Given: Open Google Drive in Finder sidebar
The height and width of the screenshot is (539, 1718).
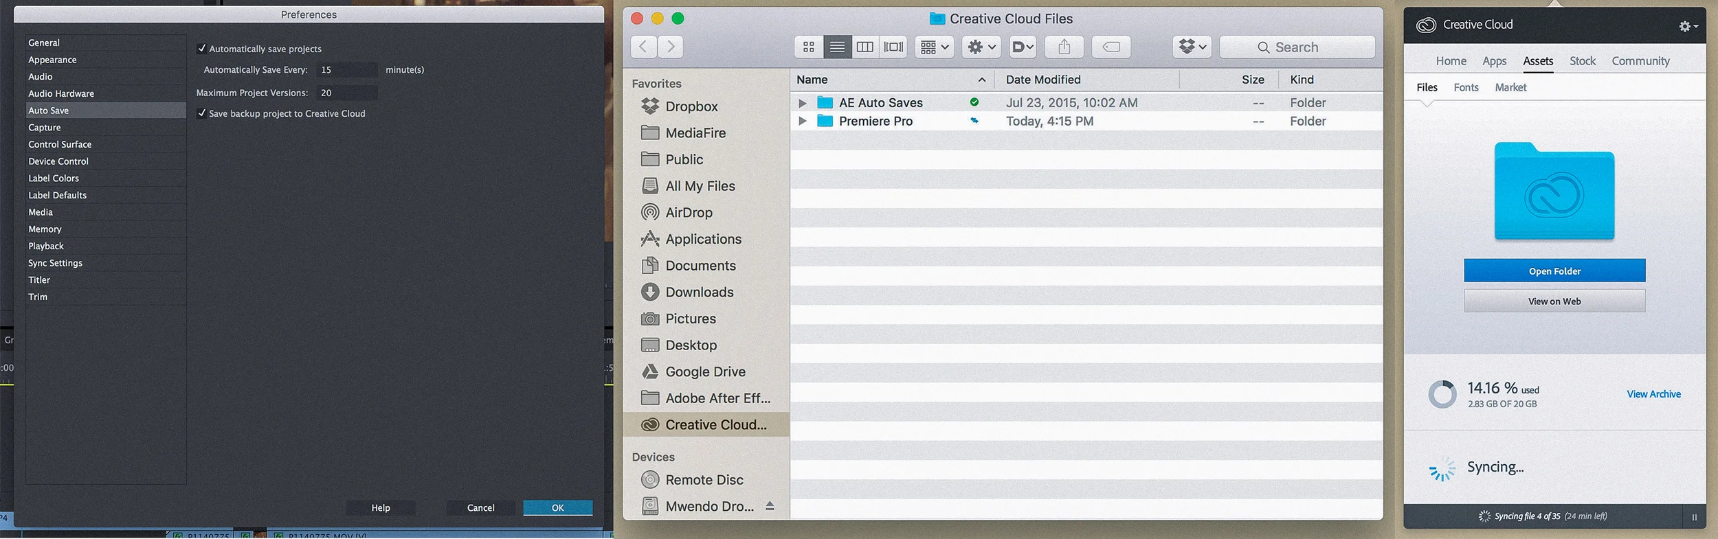Looking at the screenshot, I should click(706, 371).
